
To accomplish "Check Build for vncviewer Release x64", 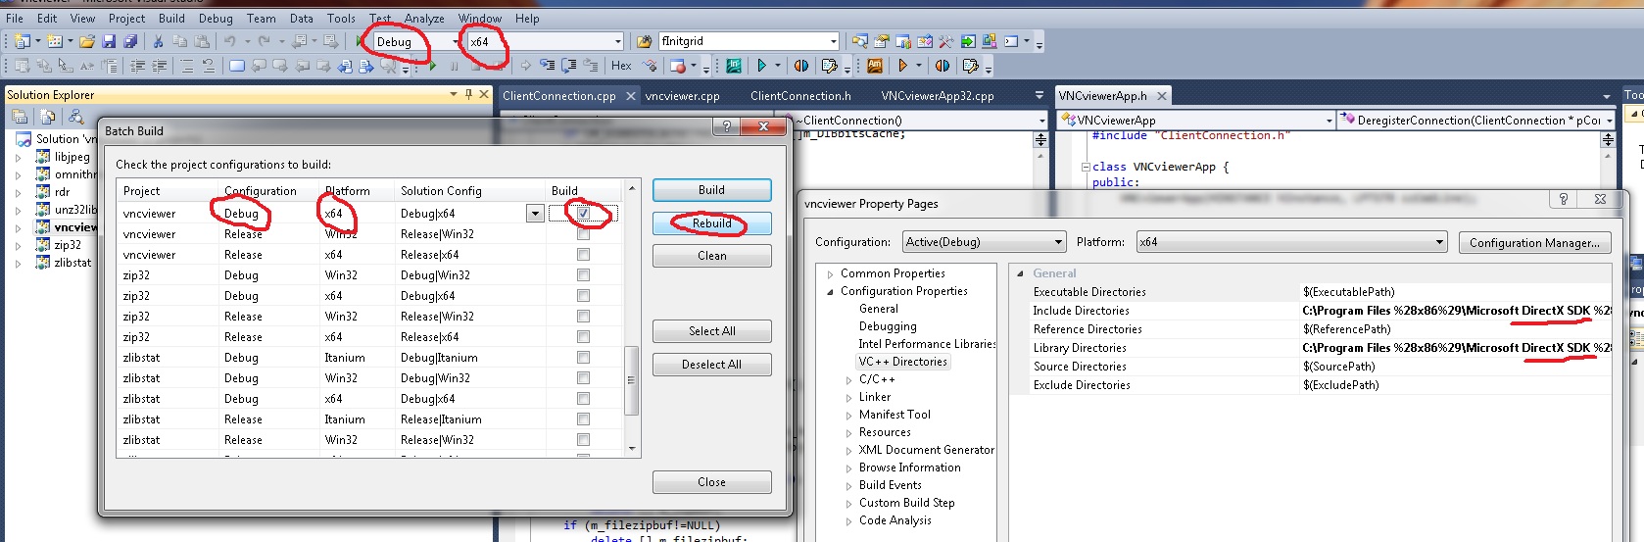I will (583, 254).
